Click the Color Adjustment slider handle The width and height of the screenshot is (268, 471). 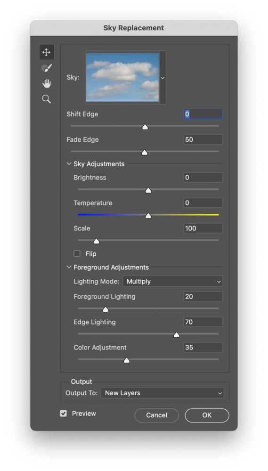(x=127, y=360)
